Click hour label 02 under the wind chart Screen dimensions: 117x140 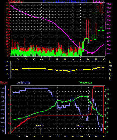pyautogui.click(x=18, y=59)
